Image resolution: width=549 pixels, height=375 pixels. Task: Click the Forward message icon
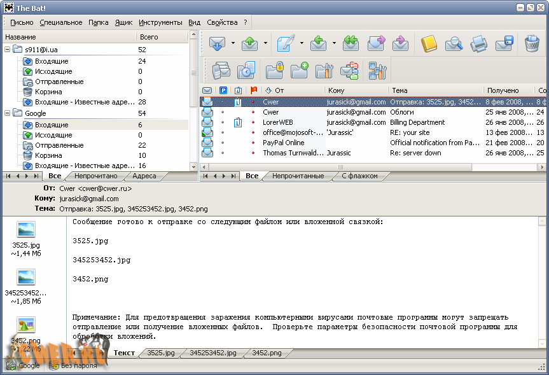(376, 43)
